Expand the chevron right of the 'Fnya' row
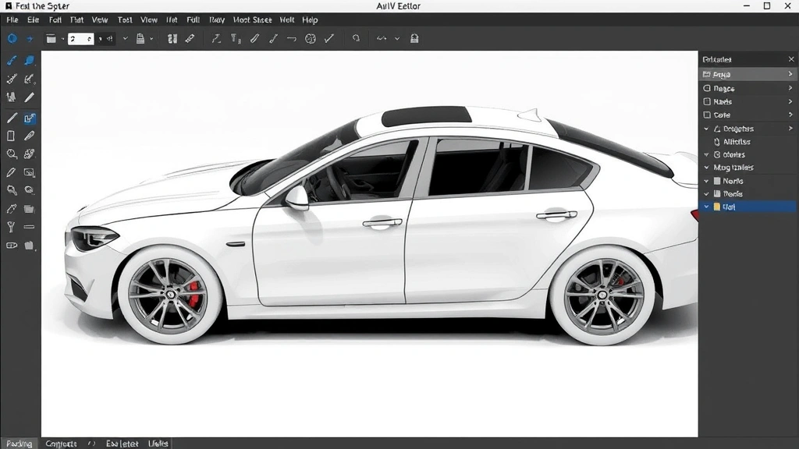This screenshot has height=449, width=799. (790, 75)
